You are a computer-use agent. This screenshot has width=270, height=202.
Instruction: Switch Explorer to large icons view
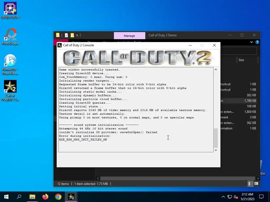[256, 184]
